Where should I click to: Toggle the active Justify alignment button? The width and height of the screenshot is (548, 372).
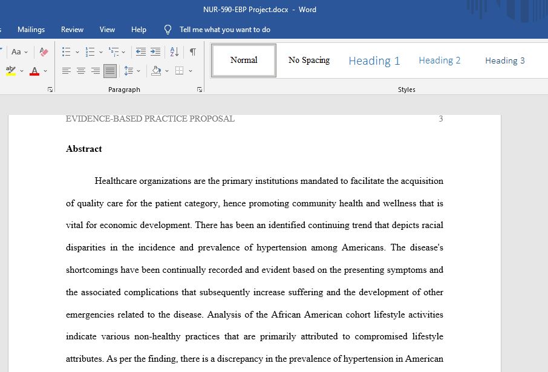(x=110, y=71)
